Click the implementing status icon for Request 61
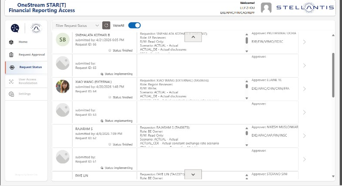Image resolution: width=342 pixels, height=186 pixels. coord(102,168)
